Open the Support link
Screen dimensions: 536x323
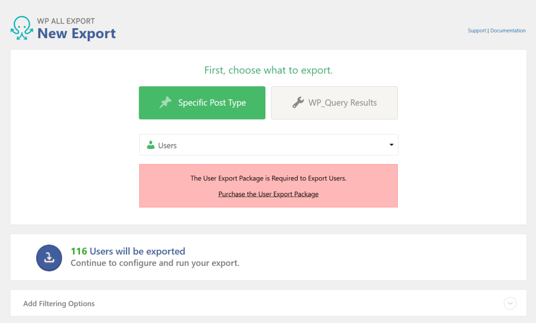click(477, 31)
